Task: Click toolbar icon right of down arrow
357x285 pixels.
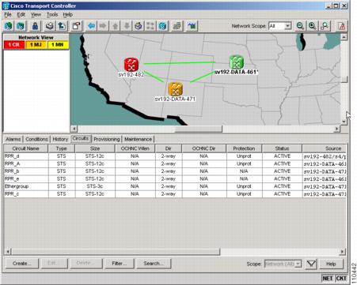Action: [139, 26]
